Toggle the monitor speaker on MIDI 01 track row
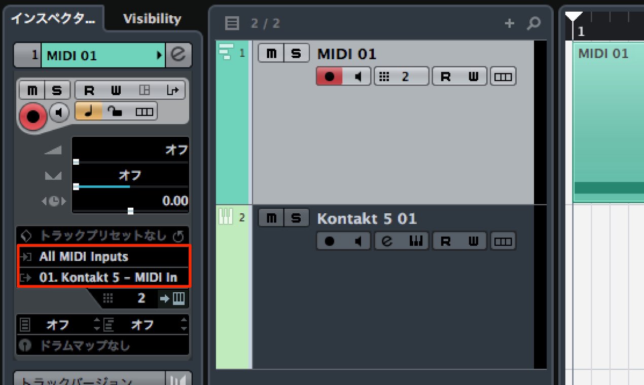 [x=357, y=76]
